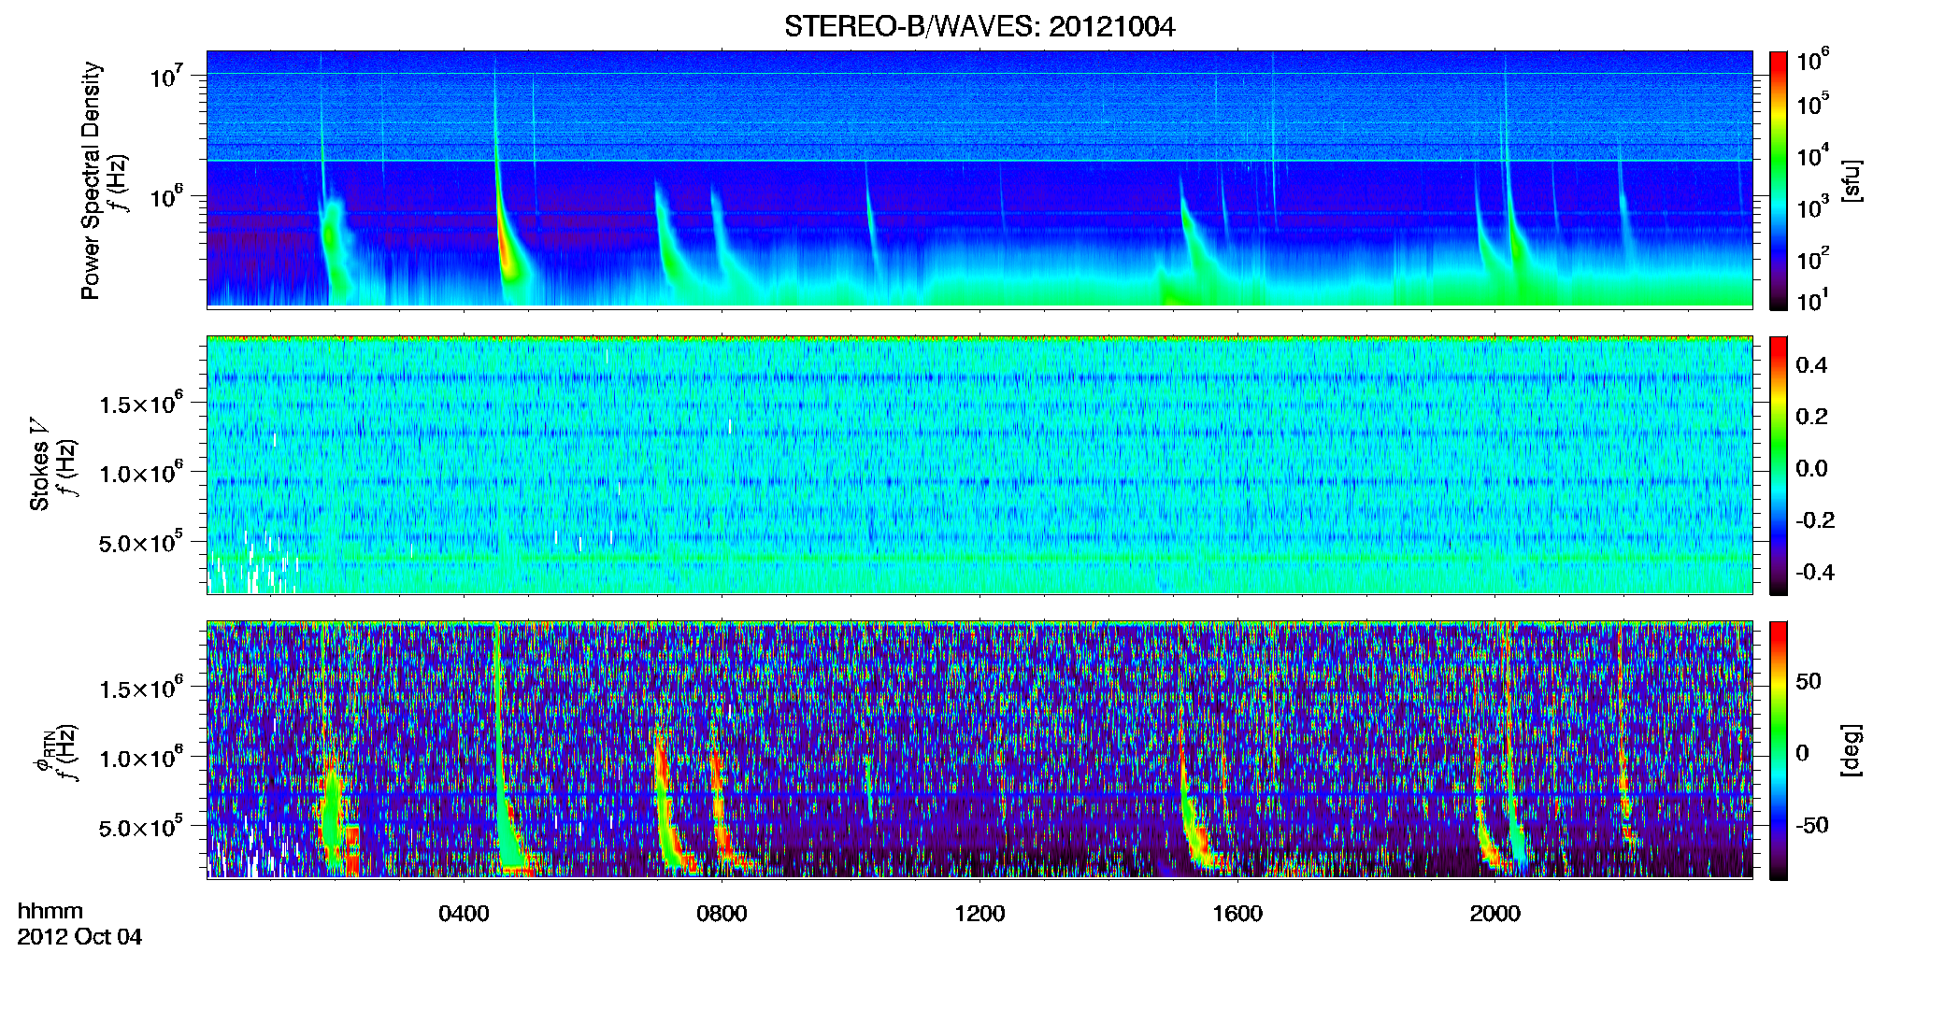The image size is (1959, 1009).
Task: Click the 0.4 value on Stokes colorbar
Action: [x=1811, y=365]
